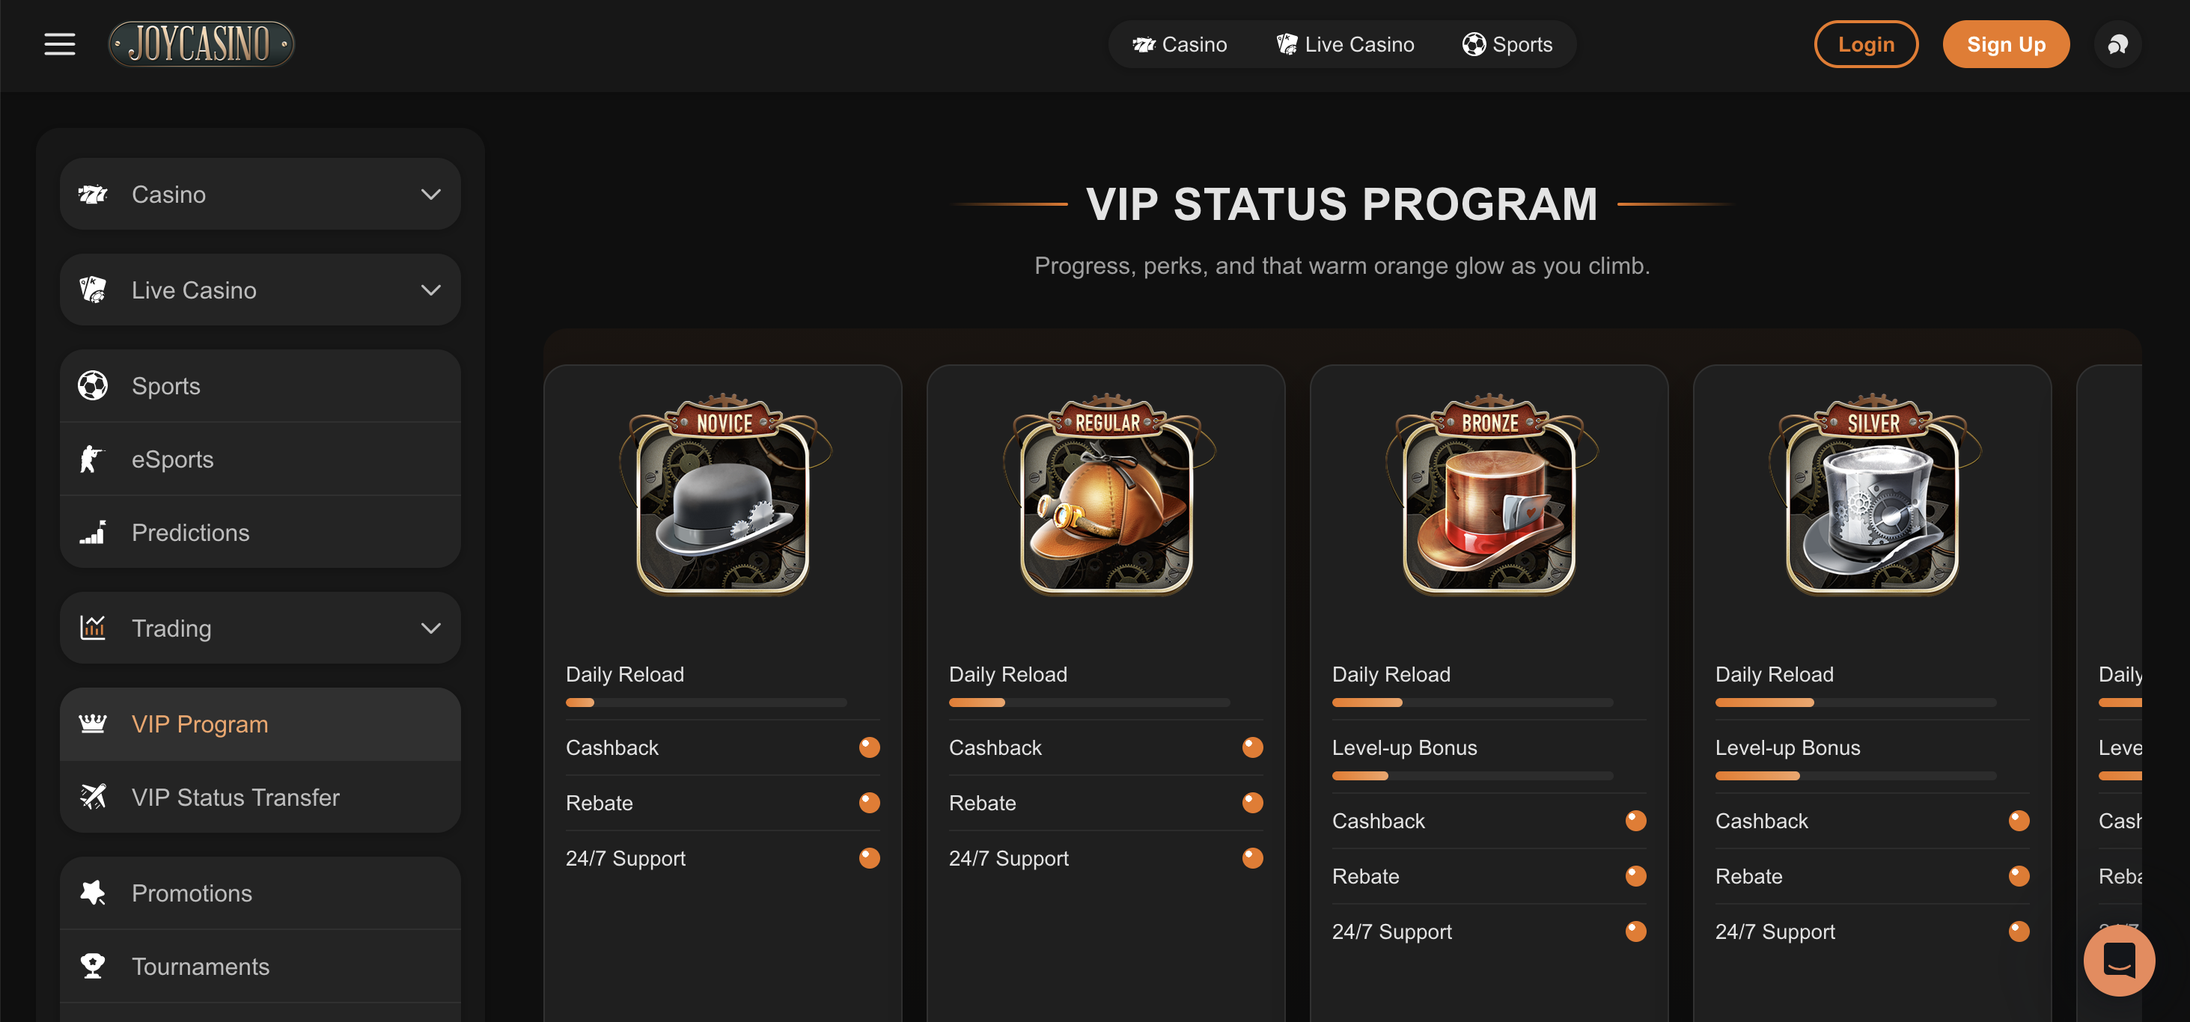Select the Sports top navigation tab

coord(1507,44)
